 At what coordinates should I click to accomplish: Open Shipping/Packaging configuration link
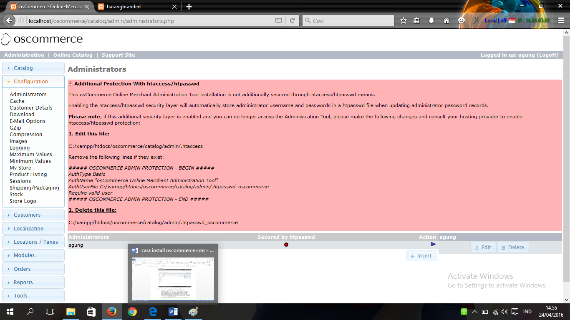click(34, 187)
